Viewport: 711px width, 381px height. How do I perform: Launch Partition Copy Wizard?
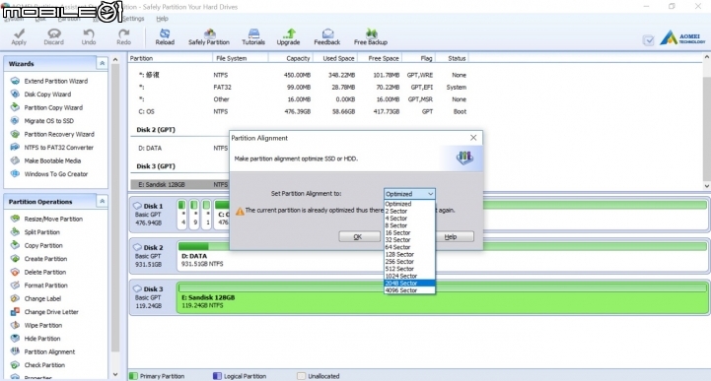point(53,107)
